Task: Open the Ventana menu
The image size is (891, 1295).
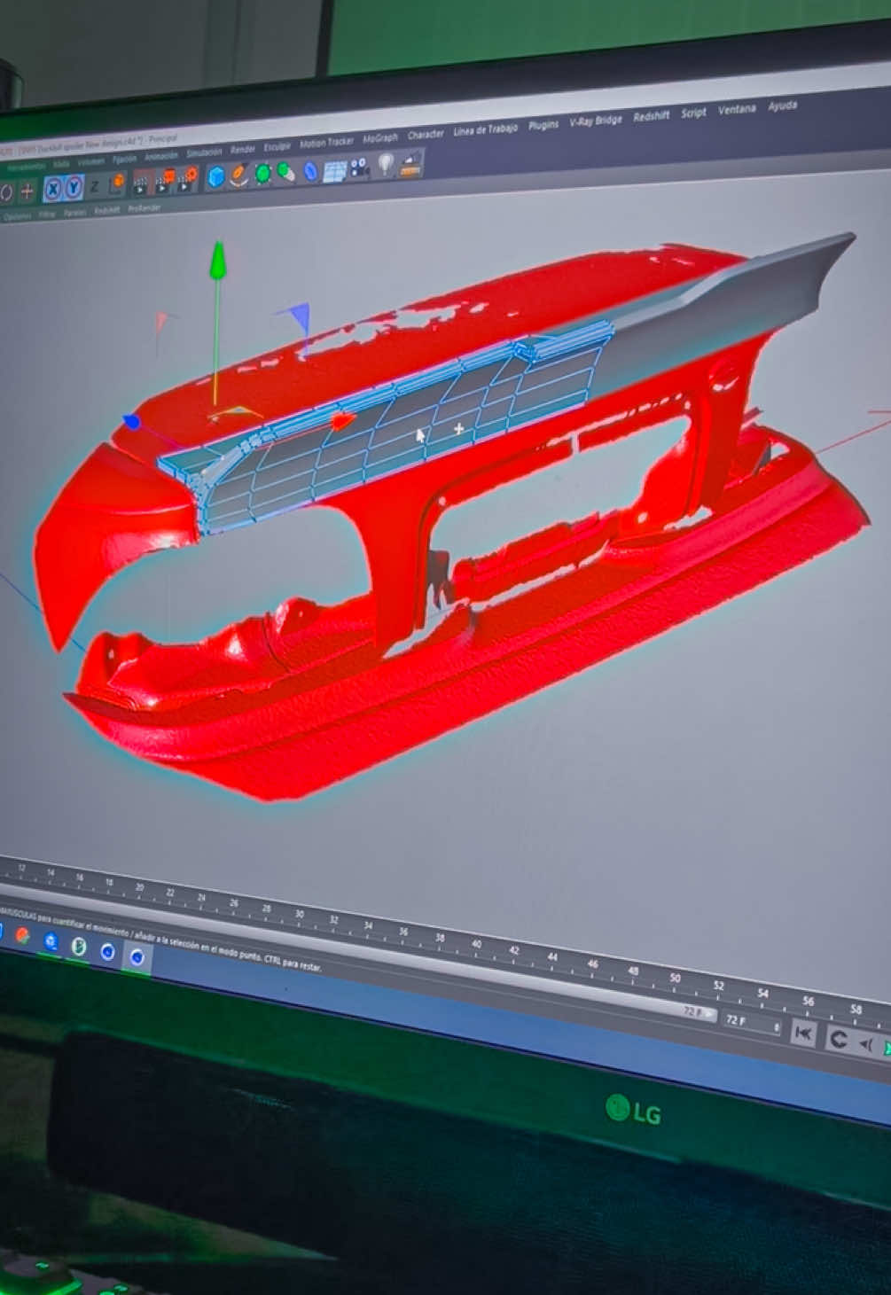Action: coord(737,109)
